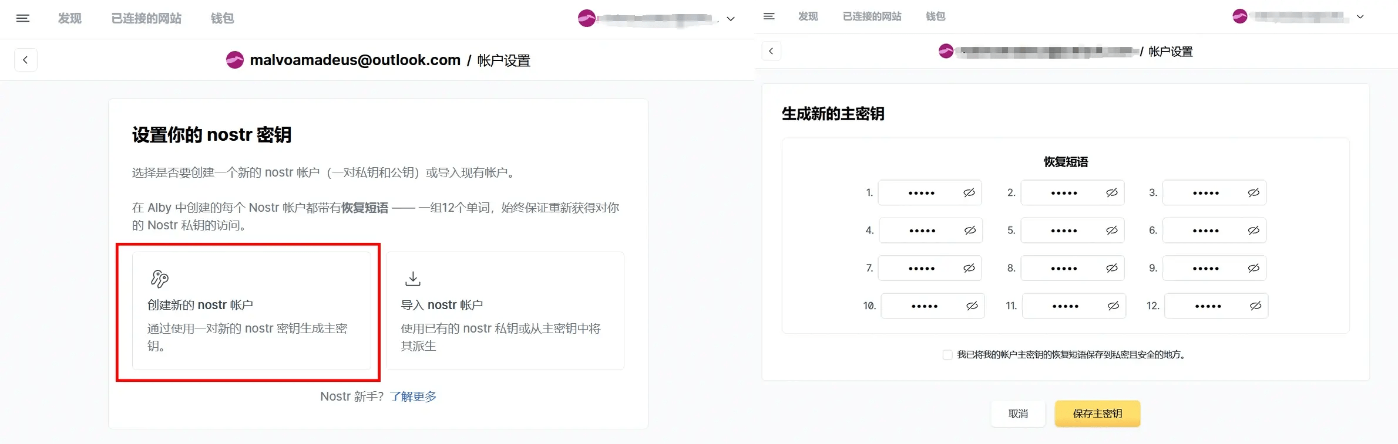
Task: Click the 了解更多 link
Action: point(413,396)
